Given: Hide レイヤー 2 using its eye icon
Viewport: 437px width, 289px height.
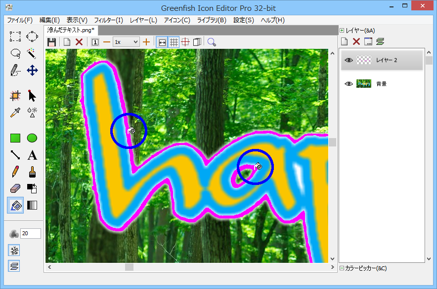Looking at the screenshot, I should point(349,60).
